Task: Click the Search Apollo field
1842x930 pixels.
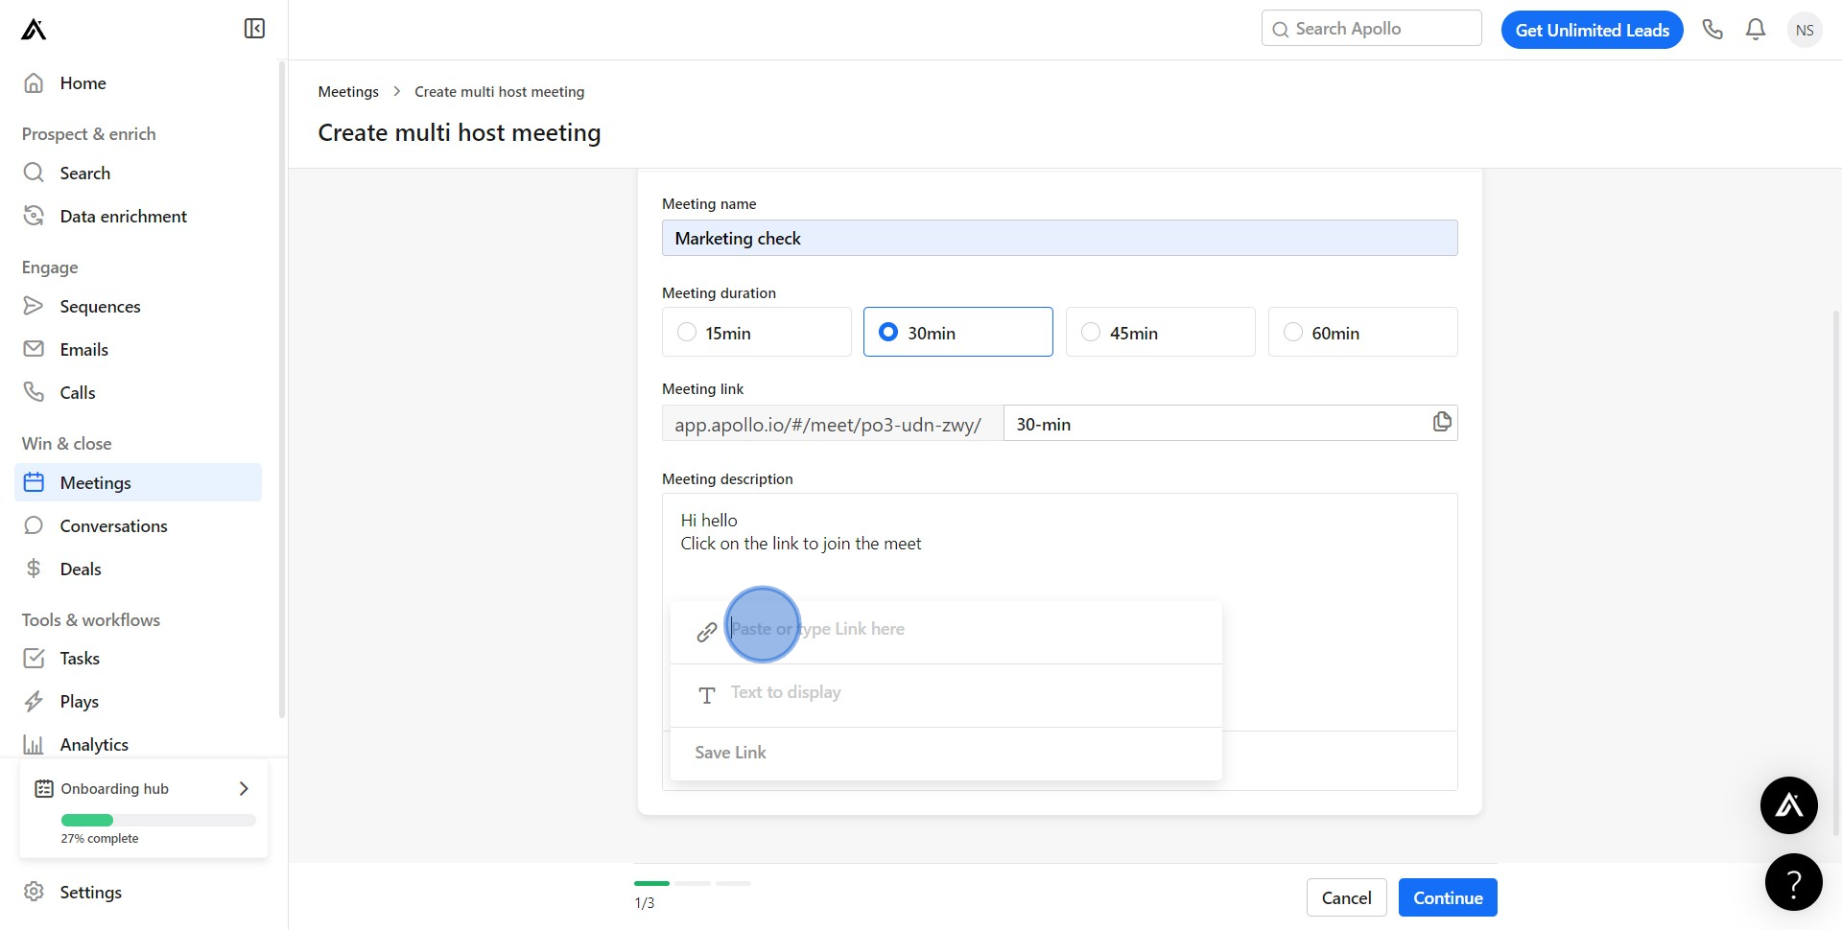Action: pyautogui.click(x=1371, y=29)
